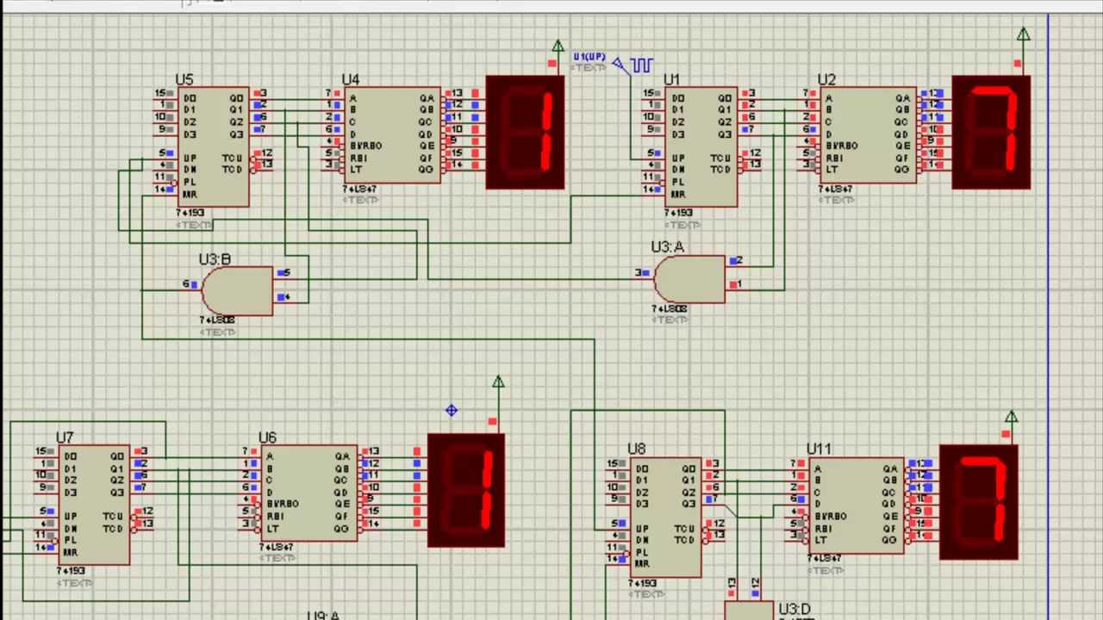This screenshot has height=620, width=1103.
Task: Click the U11 reference label
Action: point(819,449)
